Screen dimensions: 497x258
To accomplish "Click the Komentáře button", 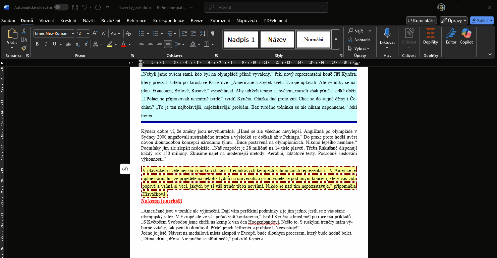I will 421,20.
